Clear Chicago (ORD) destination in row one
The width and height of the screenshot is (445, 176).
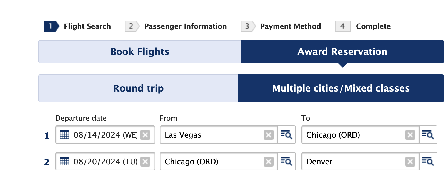tap(410, 135)
